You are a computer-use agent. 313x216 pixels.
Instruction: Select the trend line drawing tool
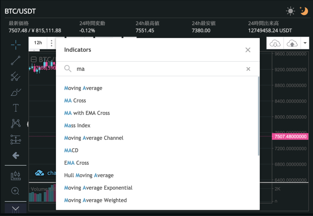pos(16,60)
